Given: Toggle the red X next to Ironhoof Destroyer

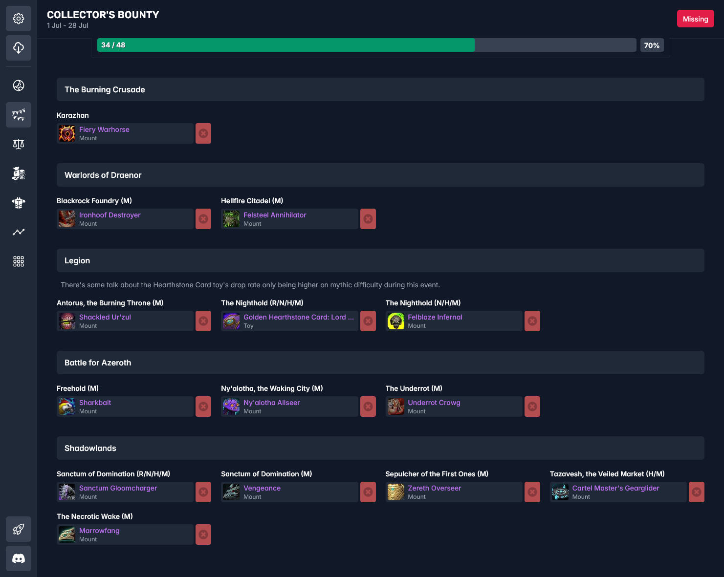Looking at the screenshot, I should (203, 219).
